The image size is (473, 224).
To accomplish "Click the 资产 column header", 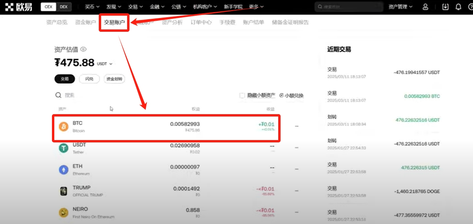I will coord(62,109).
